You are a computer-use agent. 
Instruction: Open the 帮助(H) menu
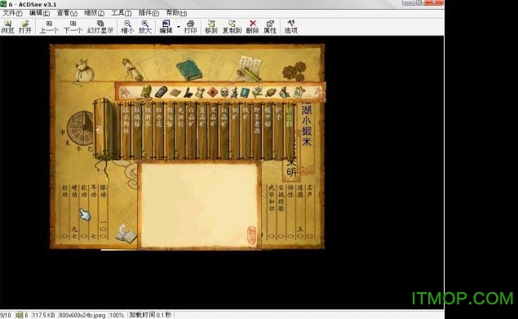point(176,13)
